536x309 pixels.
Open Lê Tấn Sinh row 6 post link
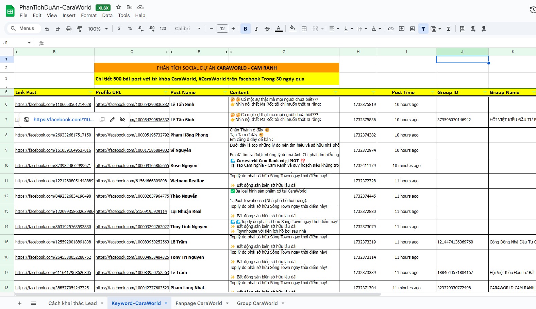(53, 105)
